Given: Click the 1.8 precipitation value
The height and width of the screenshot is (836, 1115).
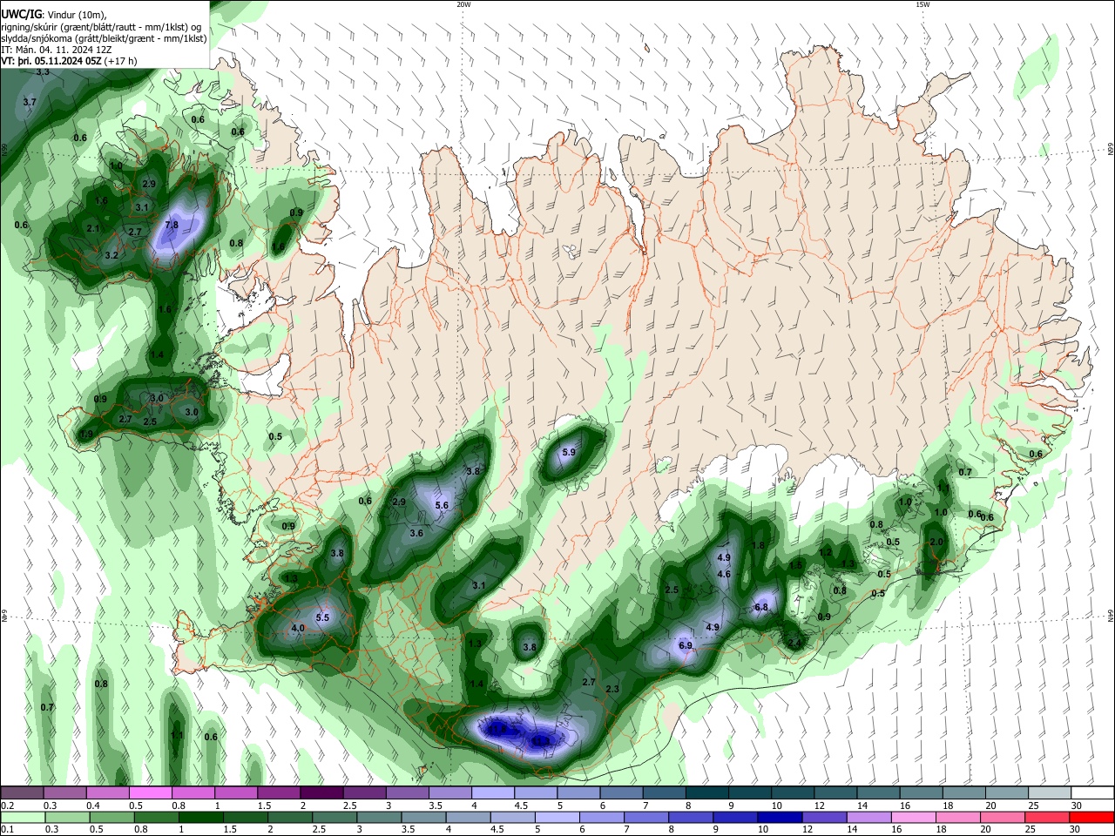Looking at the screenshot, I should pos(758,545).
